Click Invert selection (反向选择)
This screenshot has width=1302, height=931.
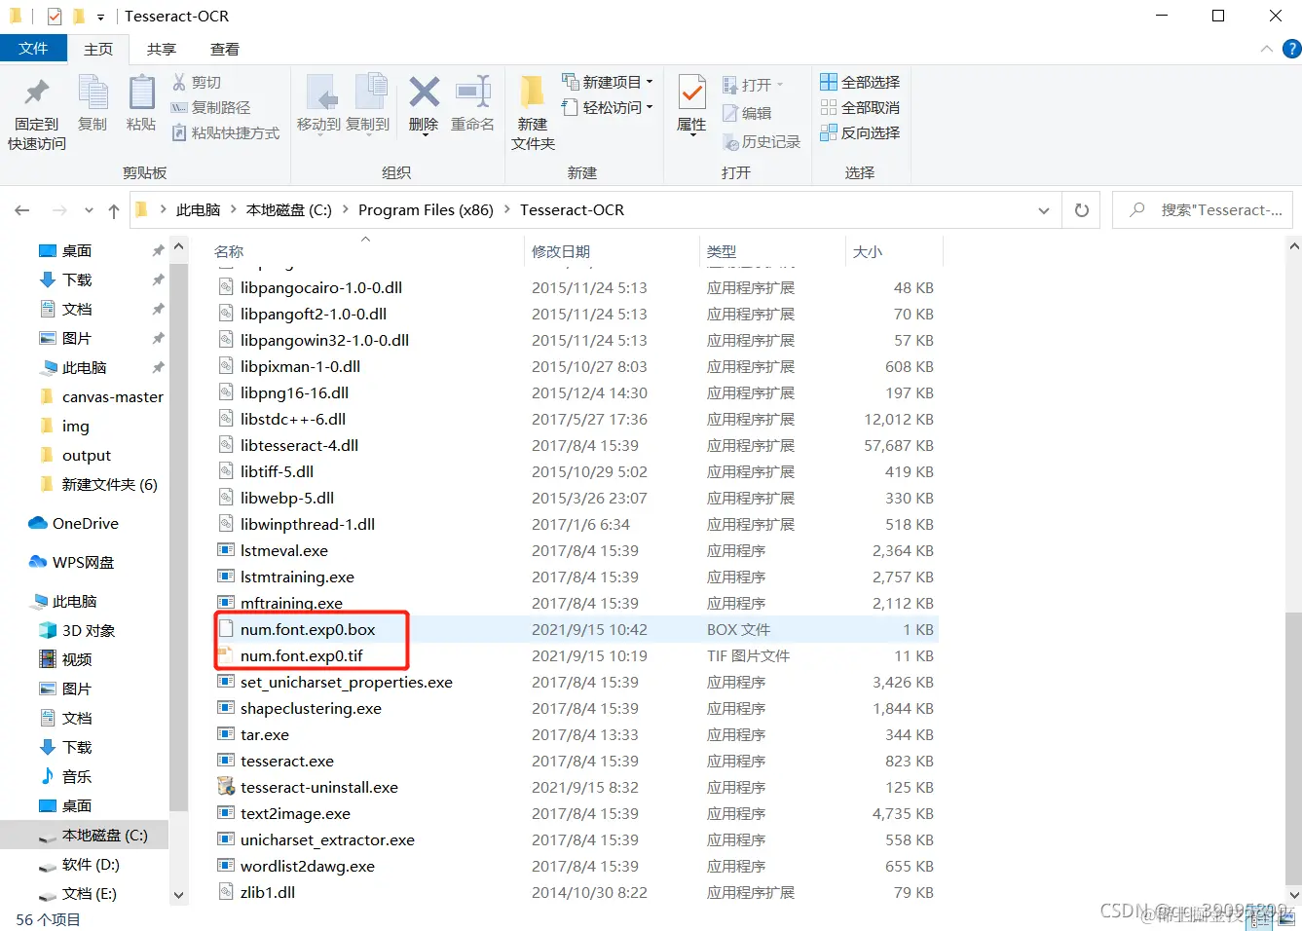[860, 132]
